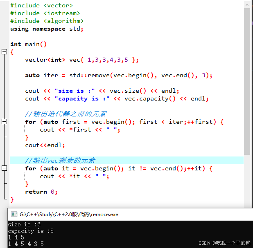Collapse the first for loop fold marker
Viewport: 253px width, 248px height.
pos(4,122)
